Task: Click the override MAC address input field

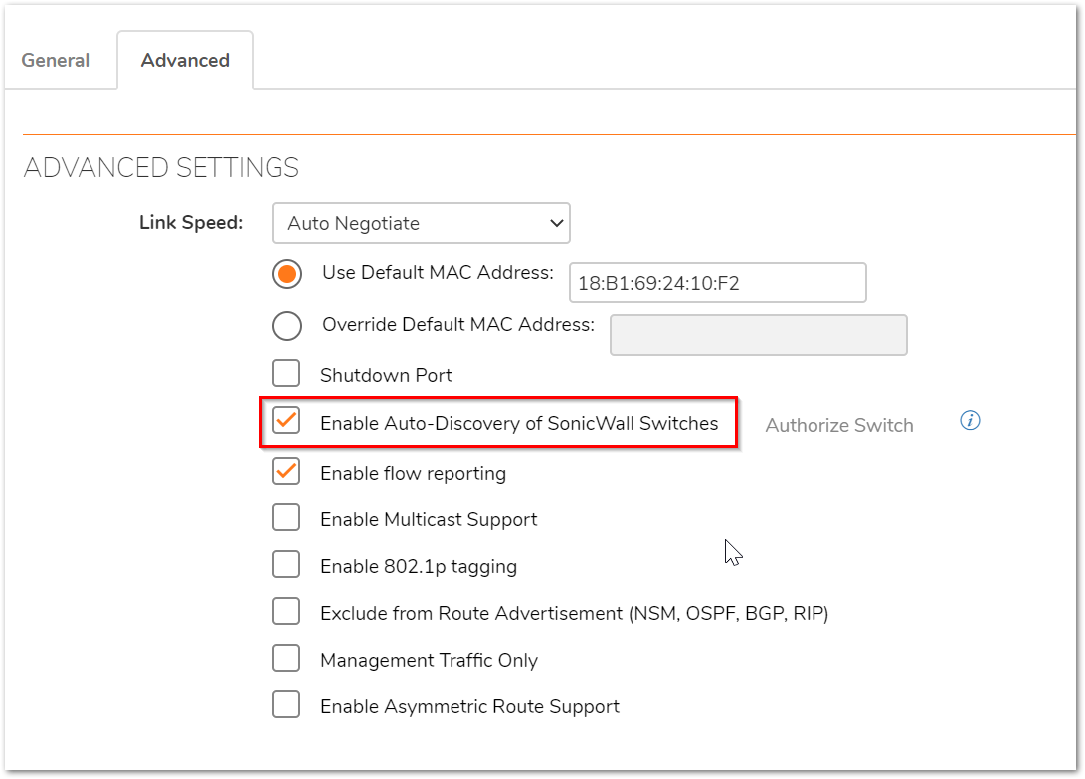Action: coord(759,335)
